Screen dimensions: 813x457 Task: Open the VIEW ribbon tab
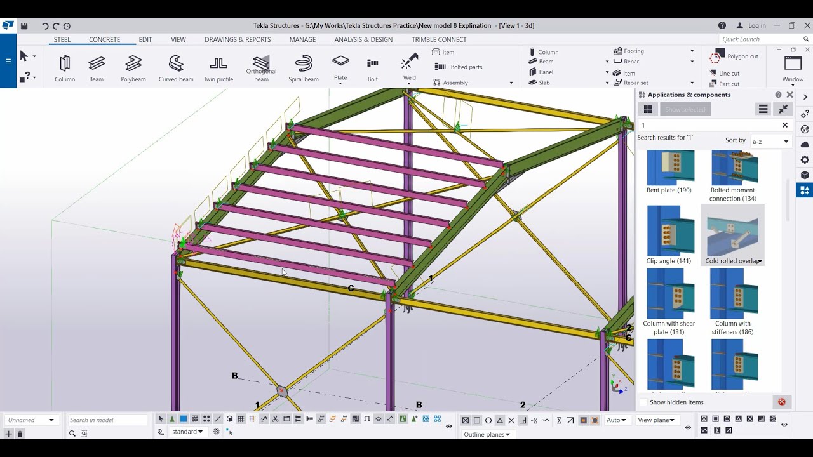(x=178, y=39)
